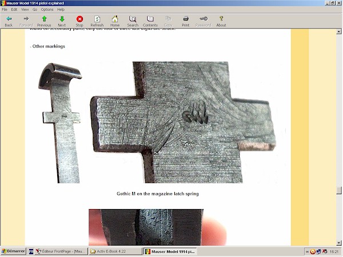The height and width of the screenshot is (257, 343).
Task: Click the vertical scrollbar thumb
Action: (339, 190)
